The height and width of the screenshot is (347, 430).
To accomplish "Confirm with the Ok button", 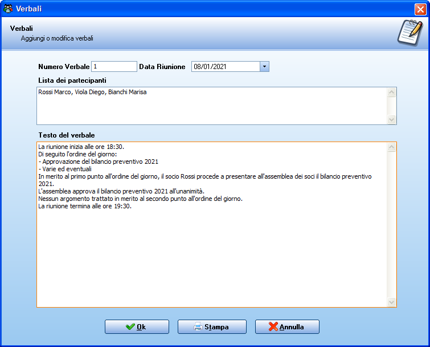I will (x=137, y=326).
